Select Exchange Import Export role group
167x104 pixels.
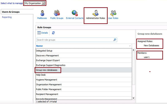84,60
